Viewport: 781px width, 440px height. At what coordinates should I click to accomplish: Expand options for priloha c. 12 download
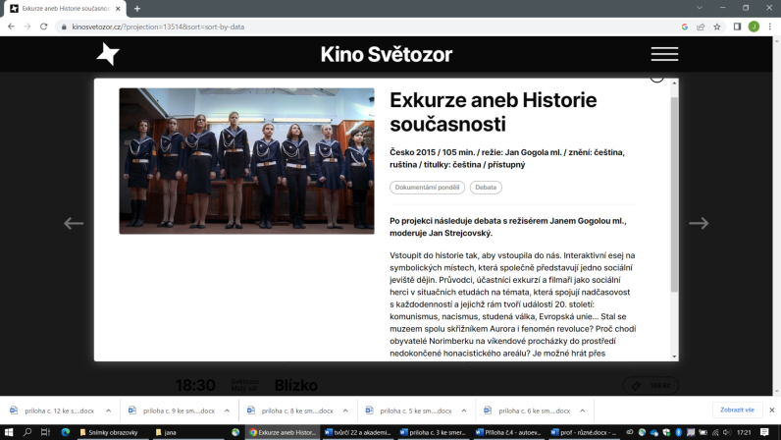pos(109,411)
